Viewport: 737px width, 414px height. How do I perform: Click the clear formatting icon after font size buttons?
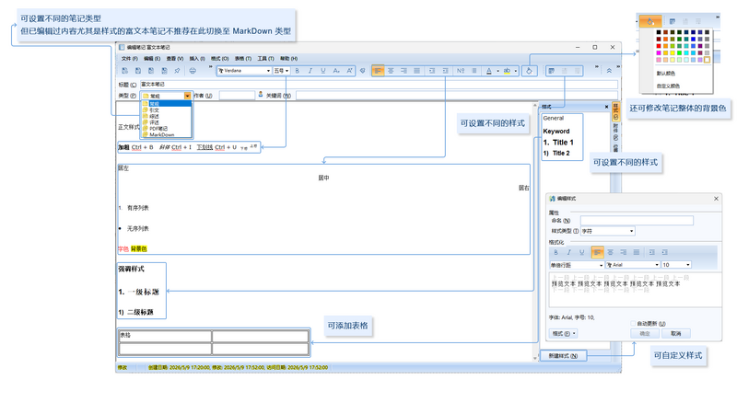pos(362,71)
